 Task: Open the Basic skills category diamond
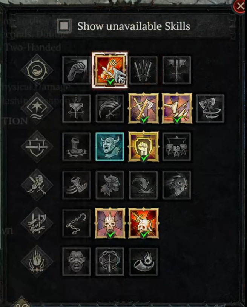(x=37, y=70)
